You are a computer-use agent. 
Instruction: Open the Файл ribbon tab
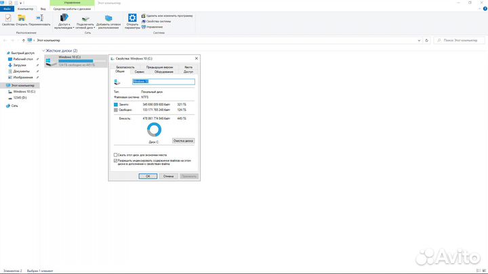tap(7, 9)
